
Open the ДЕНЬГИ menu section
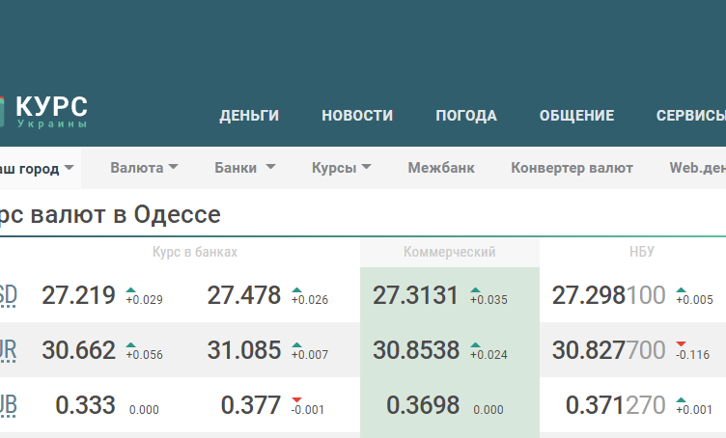click(x=249, y=115)
